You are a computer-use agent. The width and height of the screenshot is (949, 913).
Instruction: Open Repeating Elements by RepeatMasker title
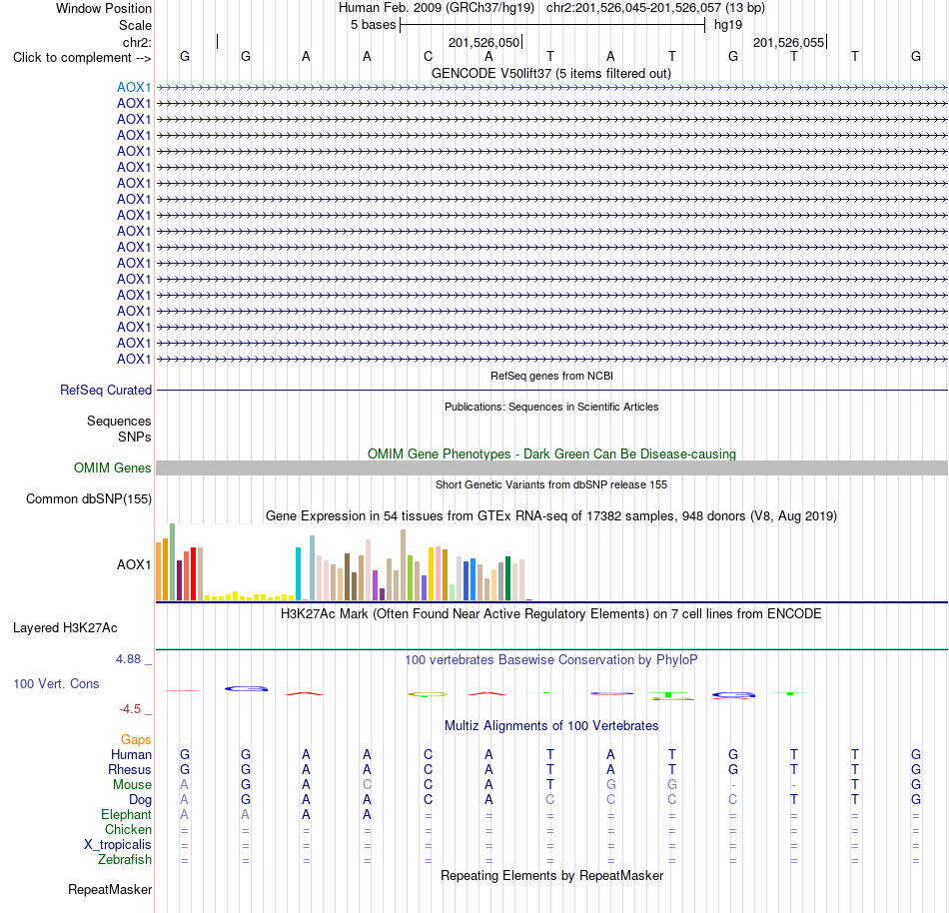click(x=551, y=875)
